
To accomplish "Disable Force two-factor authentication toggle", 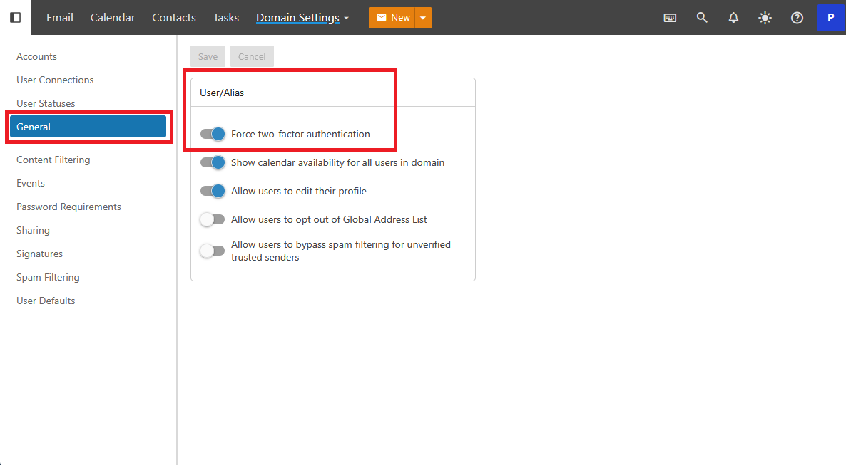I will [213, 134].
